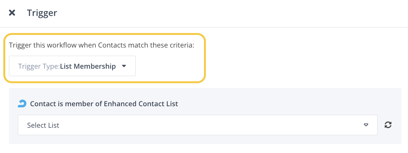Click the Trigger panel title
408x153 pixels.
point(42,13)
